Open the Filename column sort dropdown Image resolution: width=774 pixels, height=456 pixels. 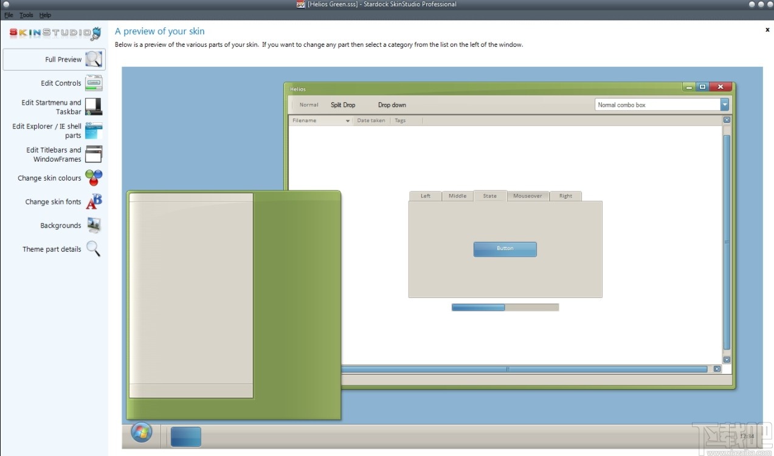[x=347, y=120]
